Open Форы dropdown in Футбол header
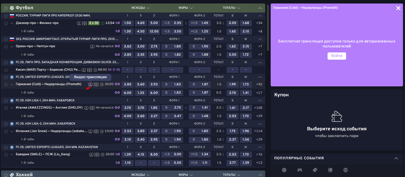405x177 pixels. [186, 8]
